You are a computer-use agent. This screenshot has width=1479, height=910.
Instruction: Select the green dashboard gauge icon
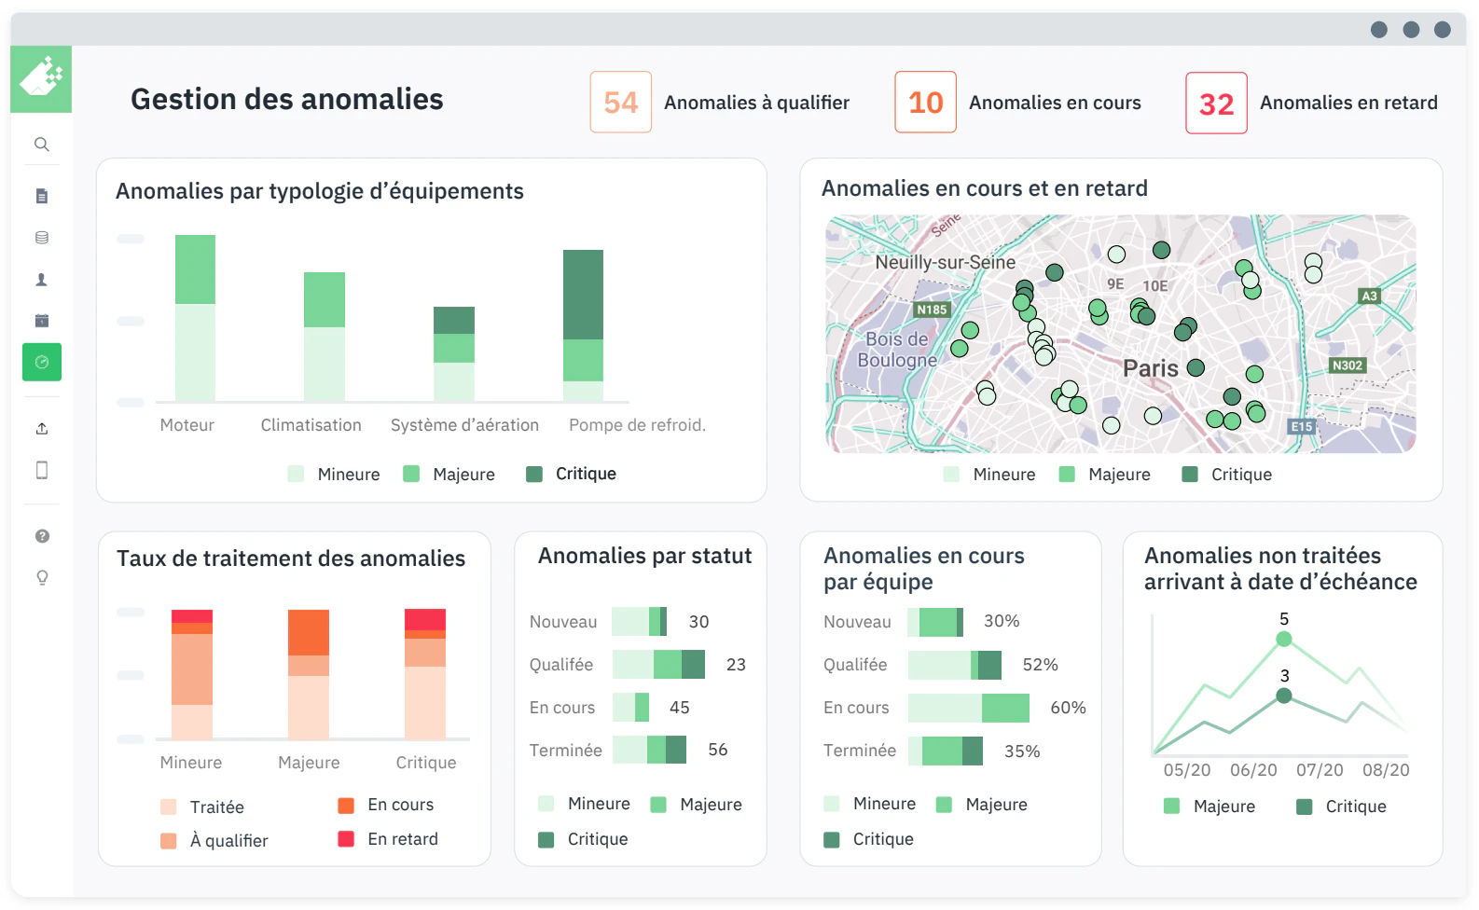point(42,362)
